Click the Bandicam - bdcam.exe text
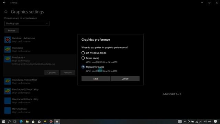220x124 pixels. tap(24, 38)
